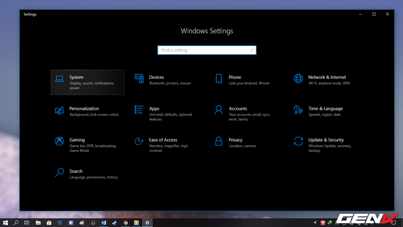Select the Ease of Access icon
The image size is (403, 227).
pos(139,141)
